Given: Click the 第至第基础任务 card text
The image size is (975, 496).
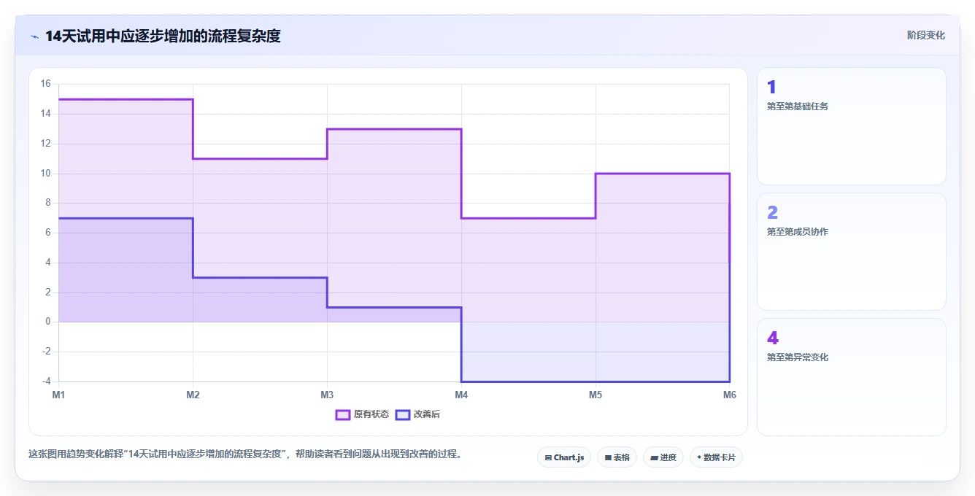Looking at the screenshot, I should pos(798,106).
